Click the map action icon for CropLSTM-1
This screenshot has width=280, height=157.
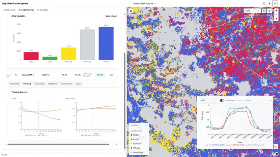pyautogui.click(x=112, y=75)
